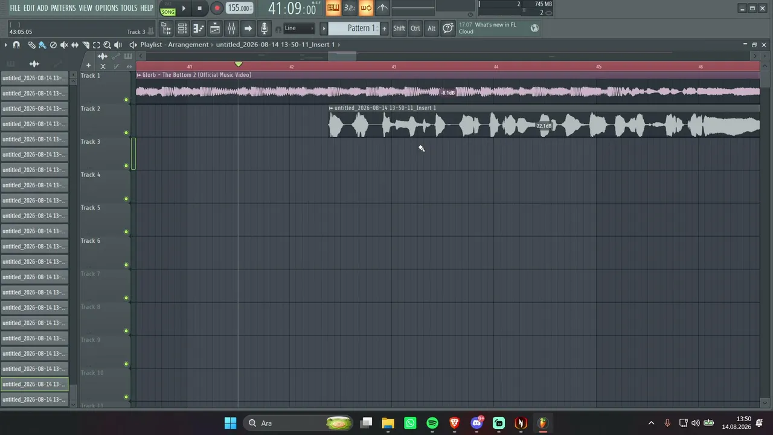This screenshot has width=773, height=435.
Task: Select the Draw pencil tool
Action: (x=31, y=45)
